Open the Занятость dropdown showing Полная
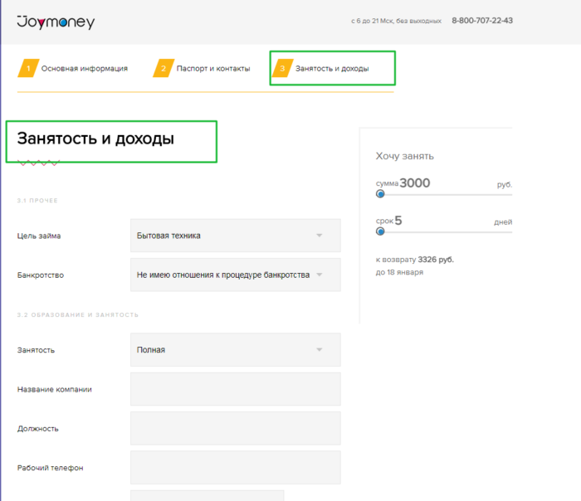 point(236,349)
